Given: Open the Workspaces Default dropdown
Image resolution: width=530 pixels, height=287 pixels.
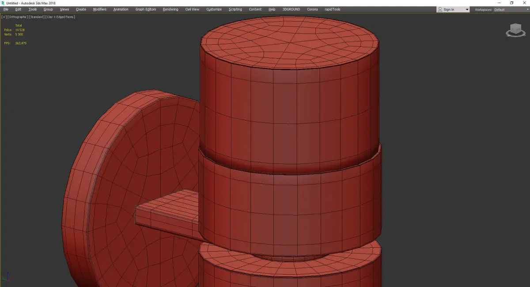Looking at the screenshot, I should [x=511, y=9].
